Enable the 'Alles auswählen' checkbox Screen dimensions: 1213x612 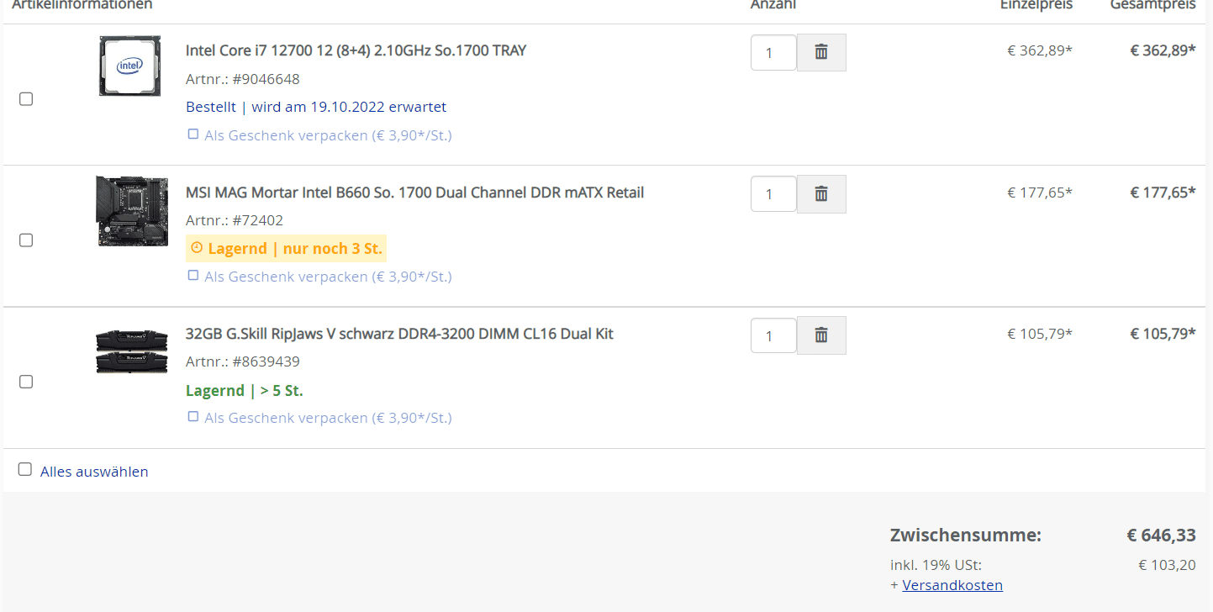coord(25,469)
